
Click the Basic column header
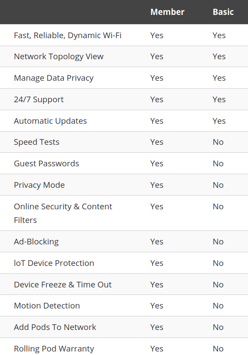point(223,12)
